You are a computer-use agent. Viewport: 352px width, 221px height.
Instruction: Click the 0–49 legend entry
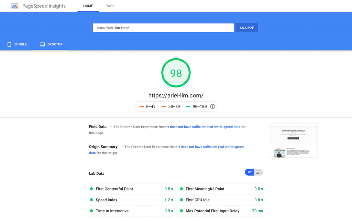147,106
